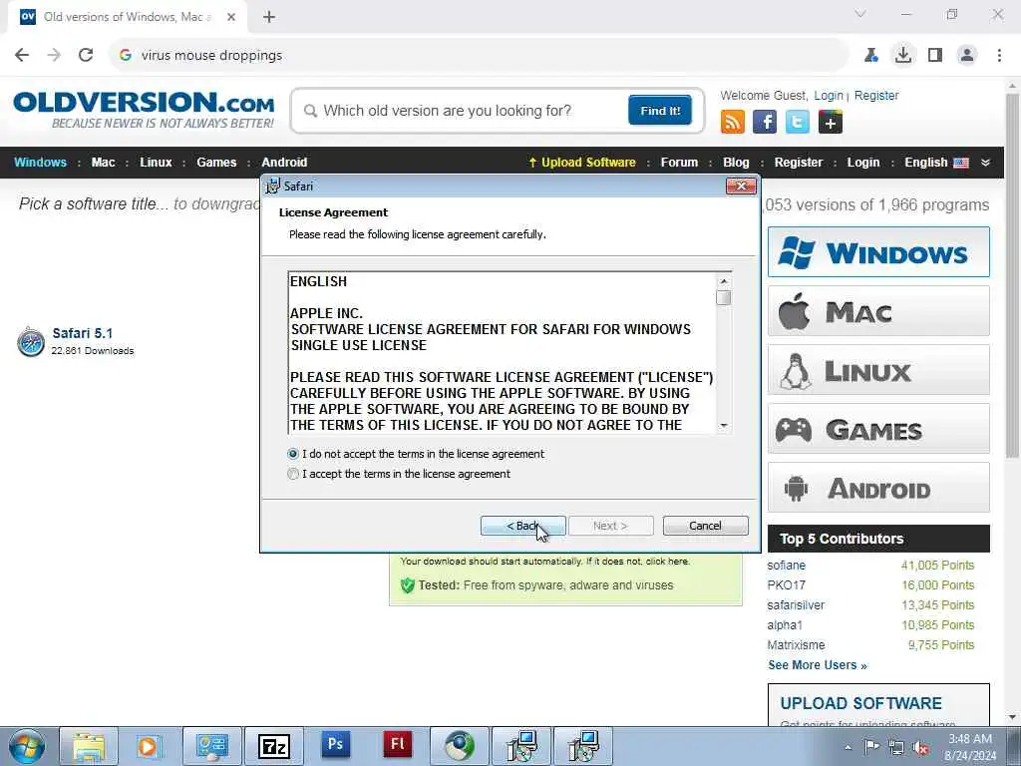This screenshot has height=766, width=1021.
Task: Open the Games menu item
Action: (216, 163)
